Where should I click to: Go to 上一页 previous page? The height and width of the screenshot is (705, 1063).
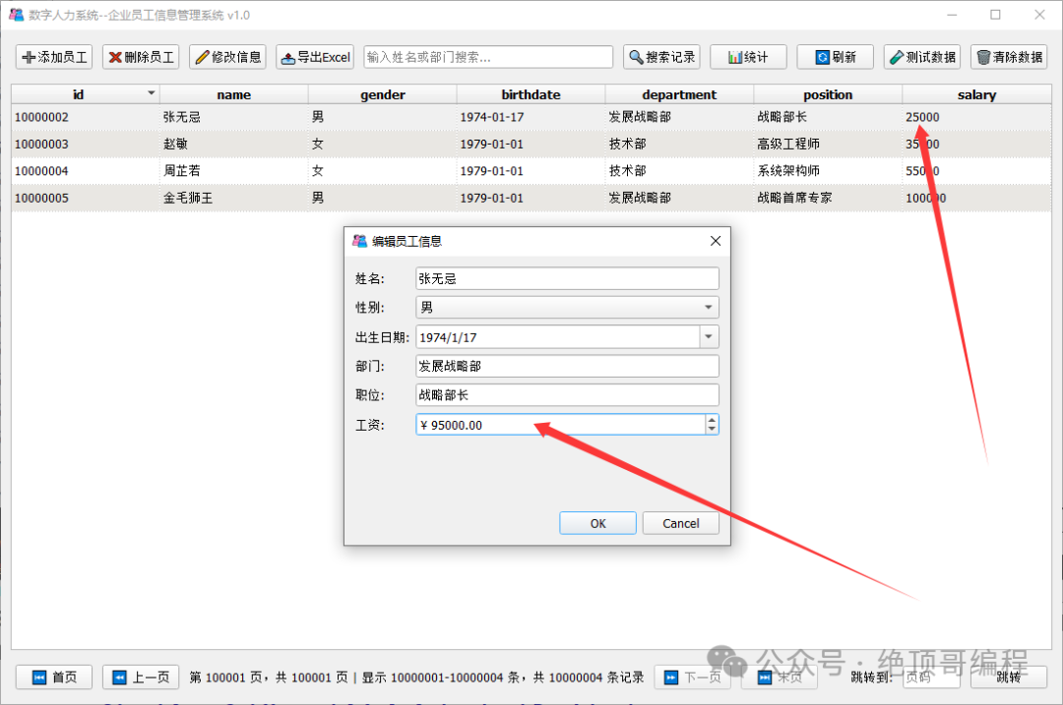(141, 677)
